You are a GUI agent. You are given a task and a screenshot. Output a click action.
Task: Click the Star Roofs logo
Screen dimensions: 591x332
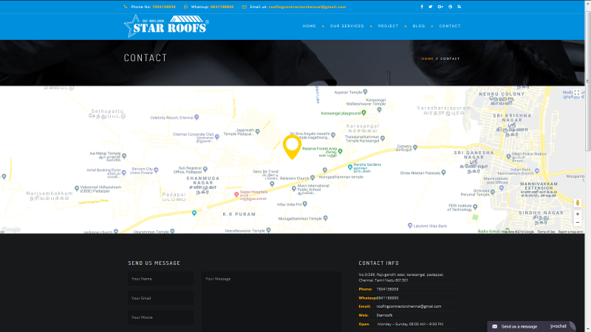pos(166,25)
